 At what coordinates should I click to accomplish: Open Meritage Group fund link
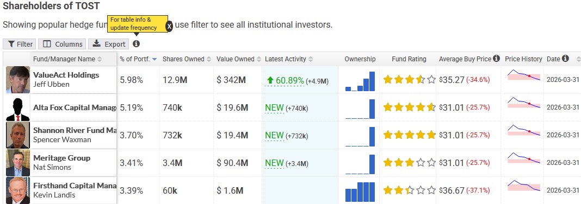coord(61,158)
